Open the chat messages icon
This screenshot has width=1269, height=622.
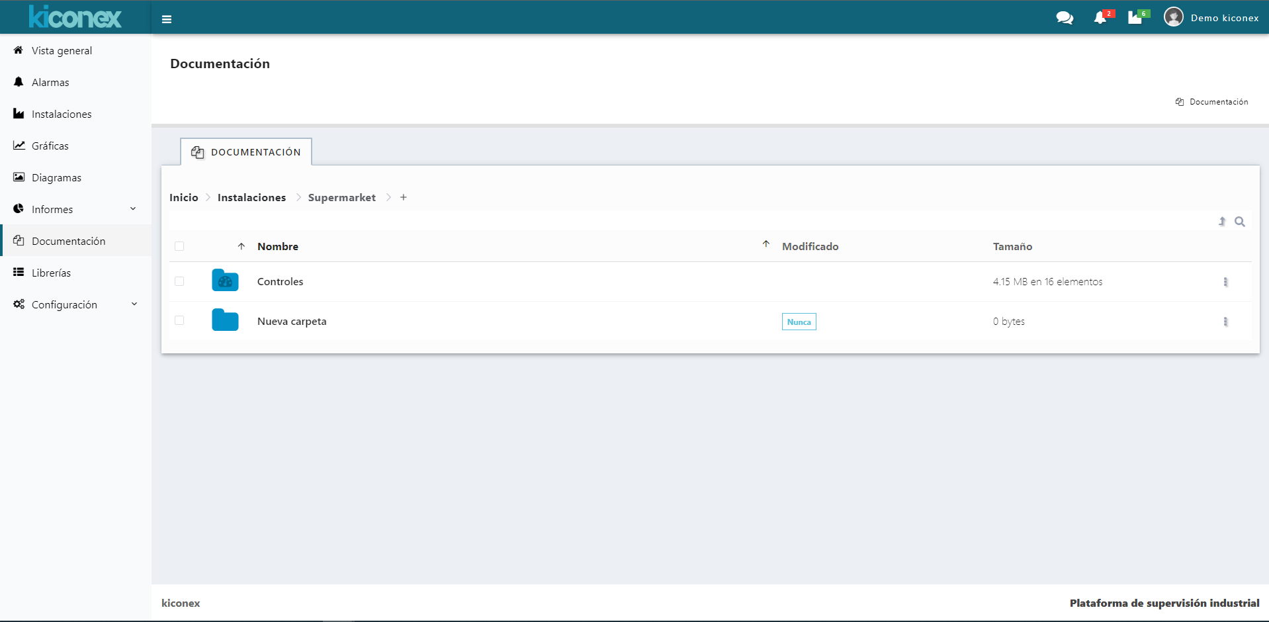pyautogui.click(x=1065, y=18)
